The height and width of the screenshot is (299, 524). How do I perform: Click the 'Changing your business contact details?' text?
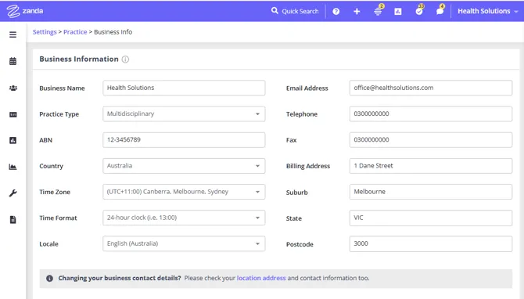(120, 278)
